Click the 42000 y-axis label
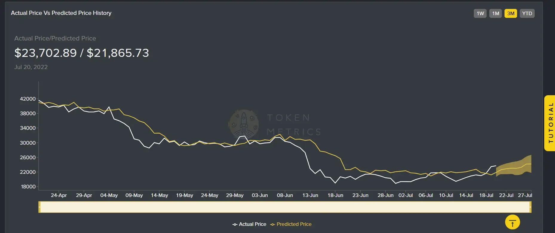 28,99
